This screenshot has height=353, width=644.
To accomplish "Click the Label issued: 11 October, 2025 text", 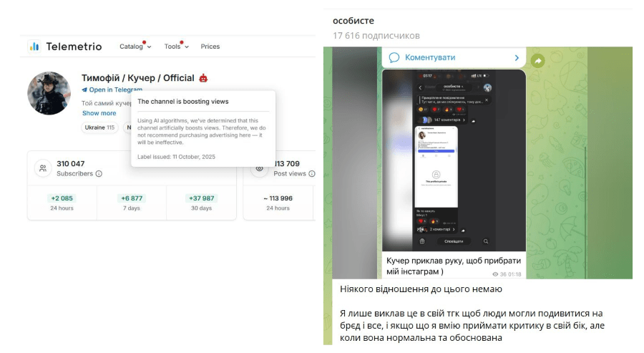I will point(176,157).
